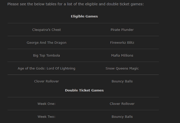The image size is (180, 123).
Task: Click Fireworkz Blitz game name
Action: pyautogui.click(x=122, y=43)
